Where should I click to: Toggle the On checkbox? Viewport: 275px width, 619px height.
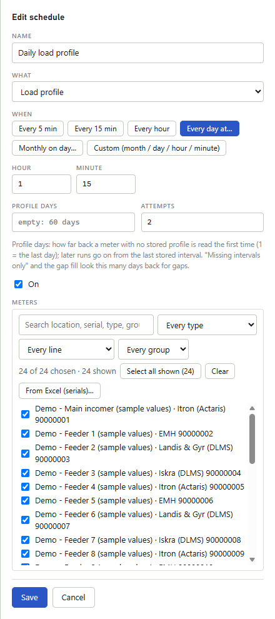coord(19,284)
